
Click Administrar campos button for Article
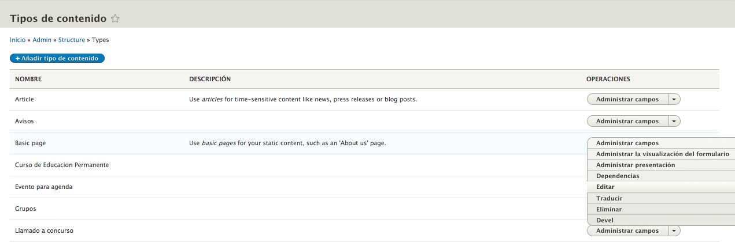point(627,99)
